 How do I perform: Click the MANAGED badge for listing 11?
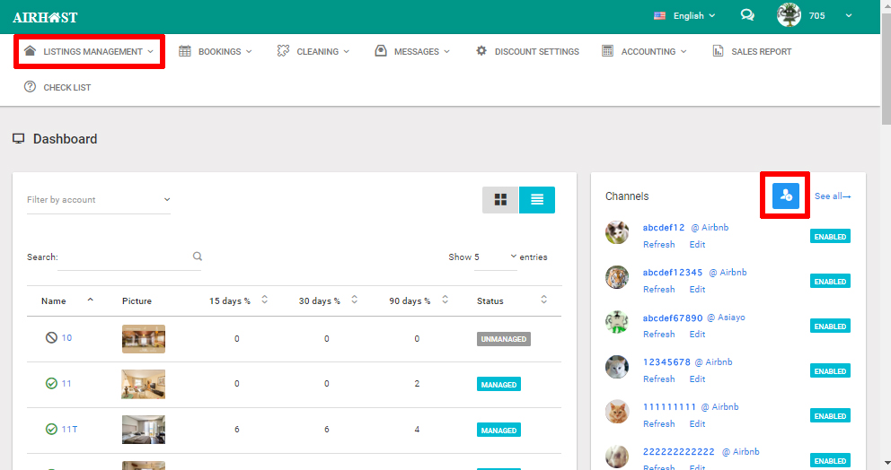pyautogui.click(x=498, y=384)
